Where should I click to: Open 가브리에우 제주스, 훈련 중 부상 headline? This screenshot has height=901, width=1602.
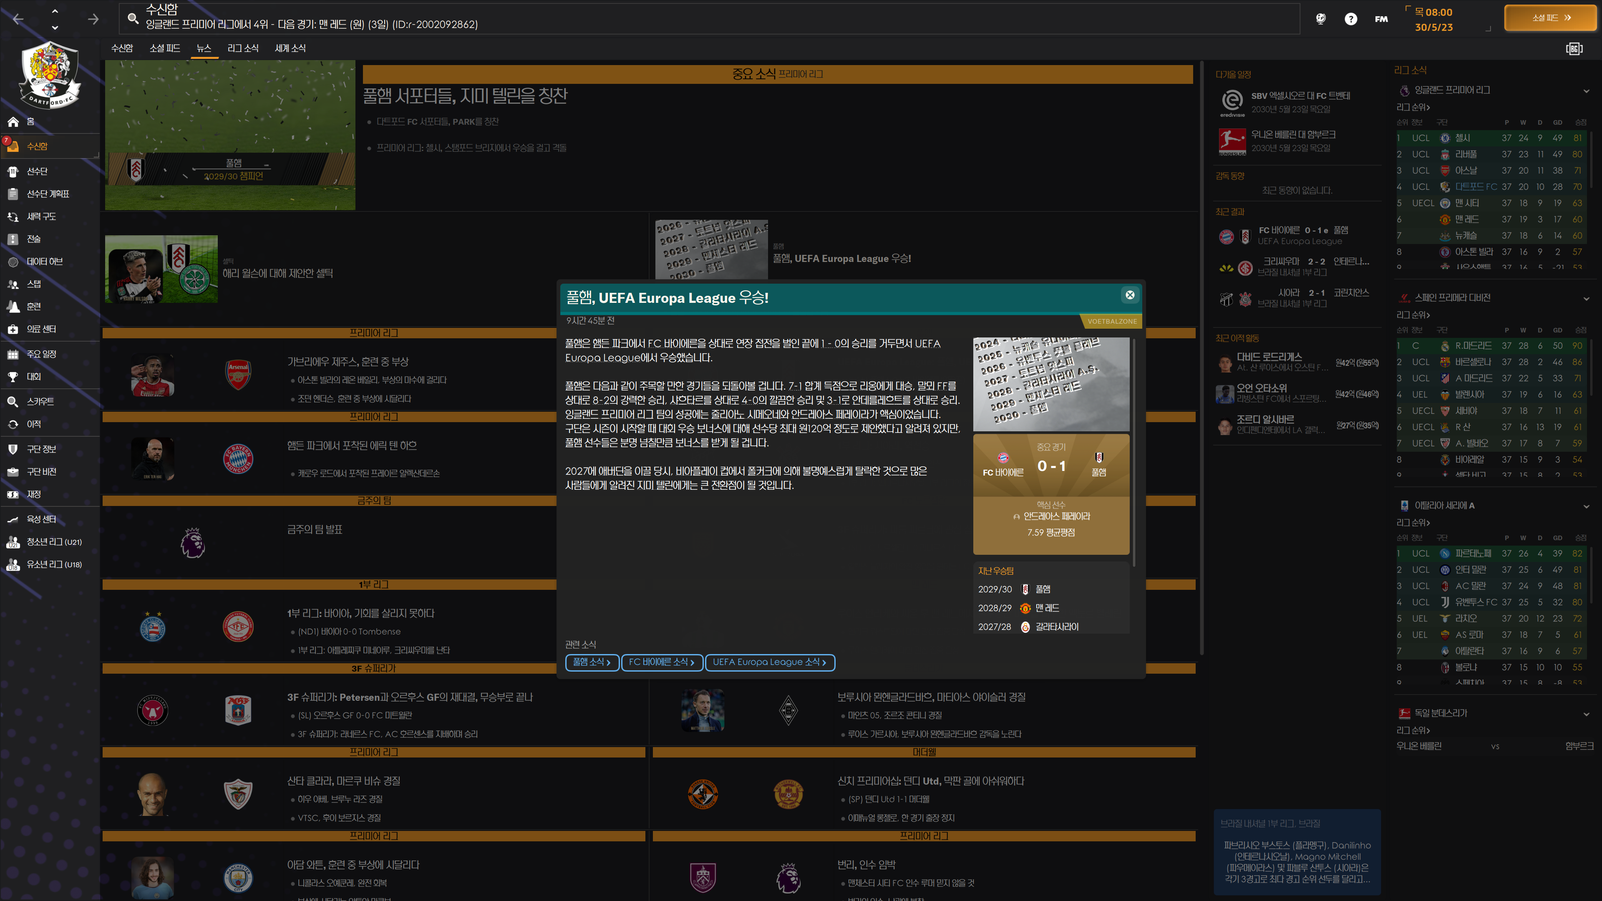pyautogui.click(x=348, y=361)
